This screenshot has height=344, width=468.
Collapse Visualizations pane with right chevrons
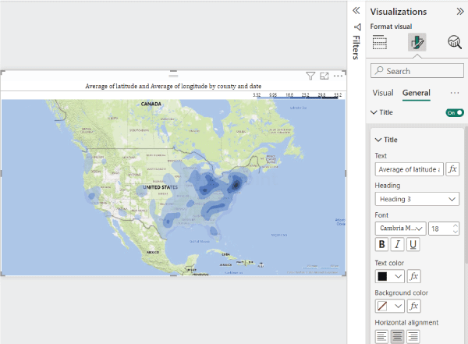click(x=460, y=12)
